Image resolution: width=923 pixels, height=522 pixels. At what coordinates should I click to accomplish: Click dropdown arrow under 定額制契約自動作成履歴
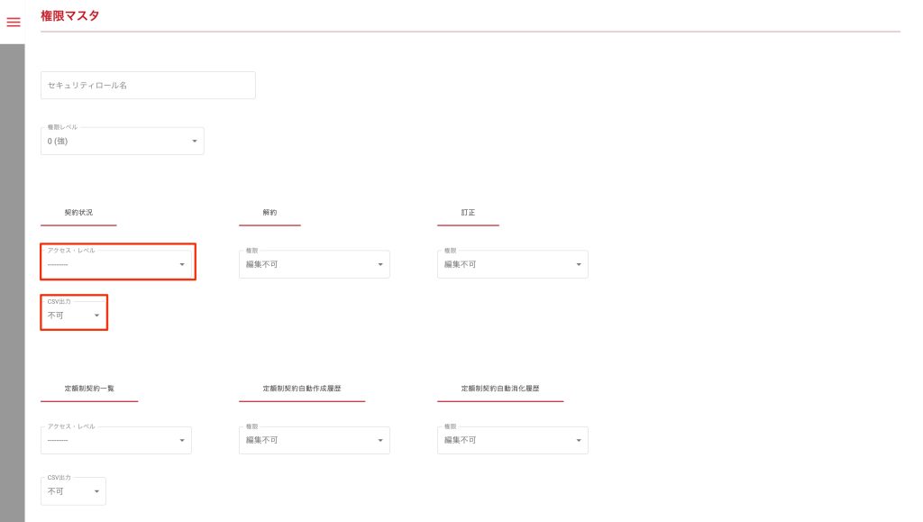tap(380, 440)
